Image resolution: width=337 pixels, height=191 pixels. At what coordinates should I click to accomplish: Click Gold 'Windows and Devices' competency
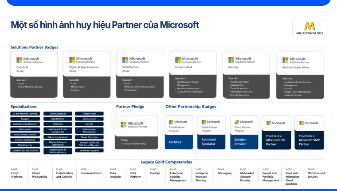pyautogui.click(x=316, y=173)
